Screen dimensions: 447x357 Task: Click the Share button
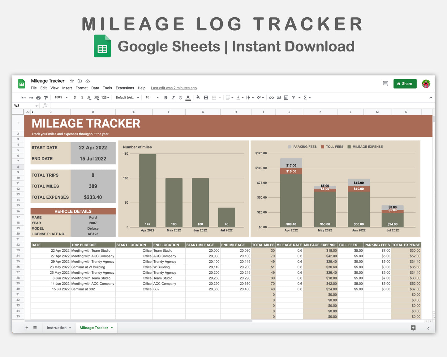(x=405, y=84)
